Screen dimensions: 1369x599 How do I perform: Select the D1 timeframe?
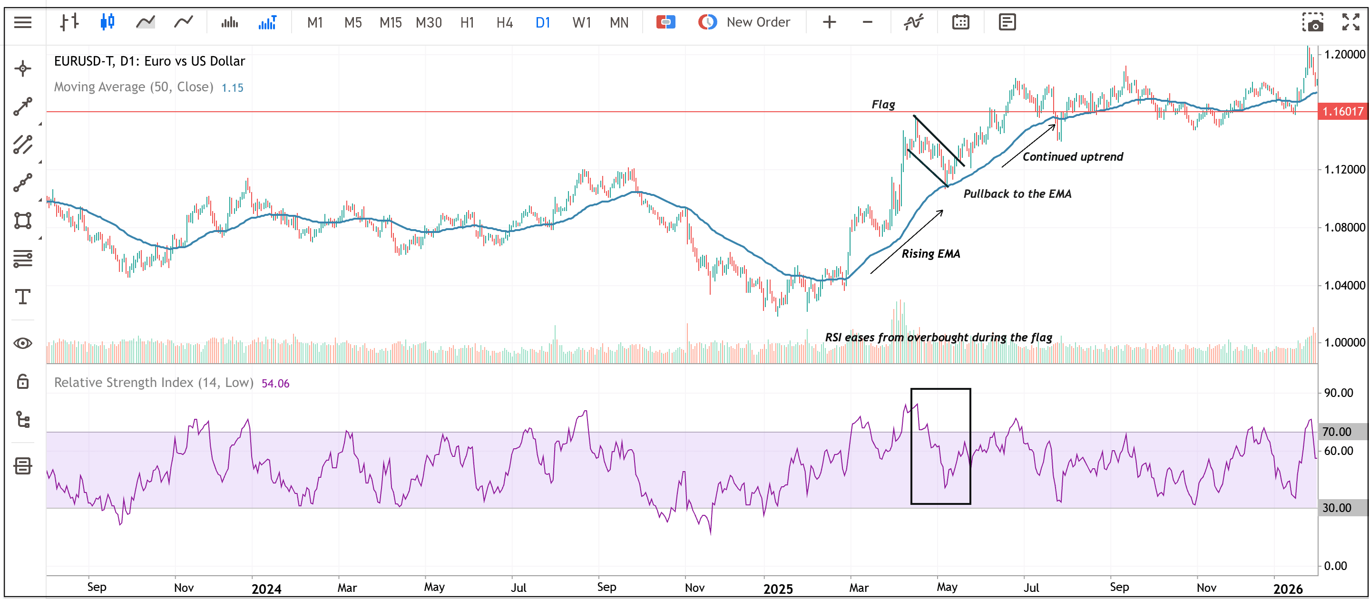coord(543,22)
